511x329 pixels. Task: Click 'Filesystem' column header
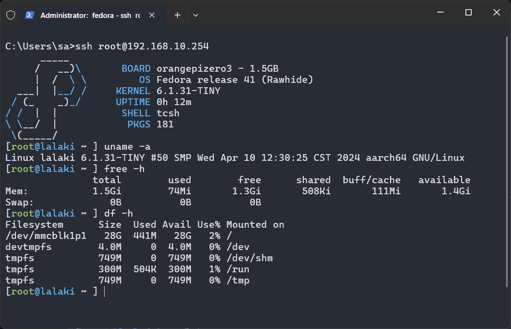(34, 224)
